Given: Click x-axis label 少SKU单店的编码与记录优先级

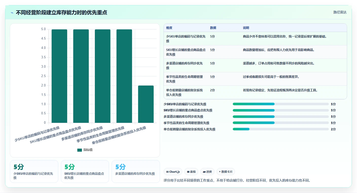Looking at the screenshot, I should coord(37,134).
